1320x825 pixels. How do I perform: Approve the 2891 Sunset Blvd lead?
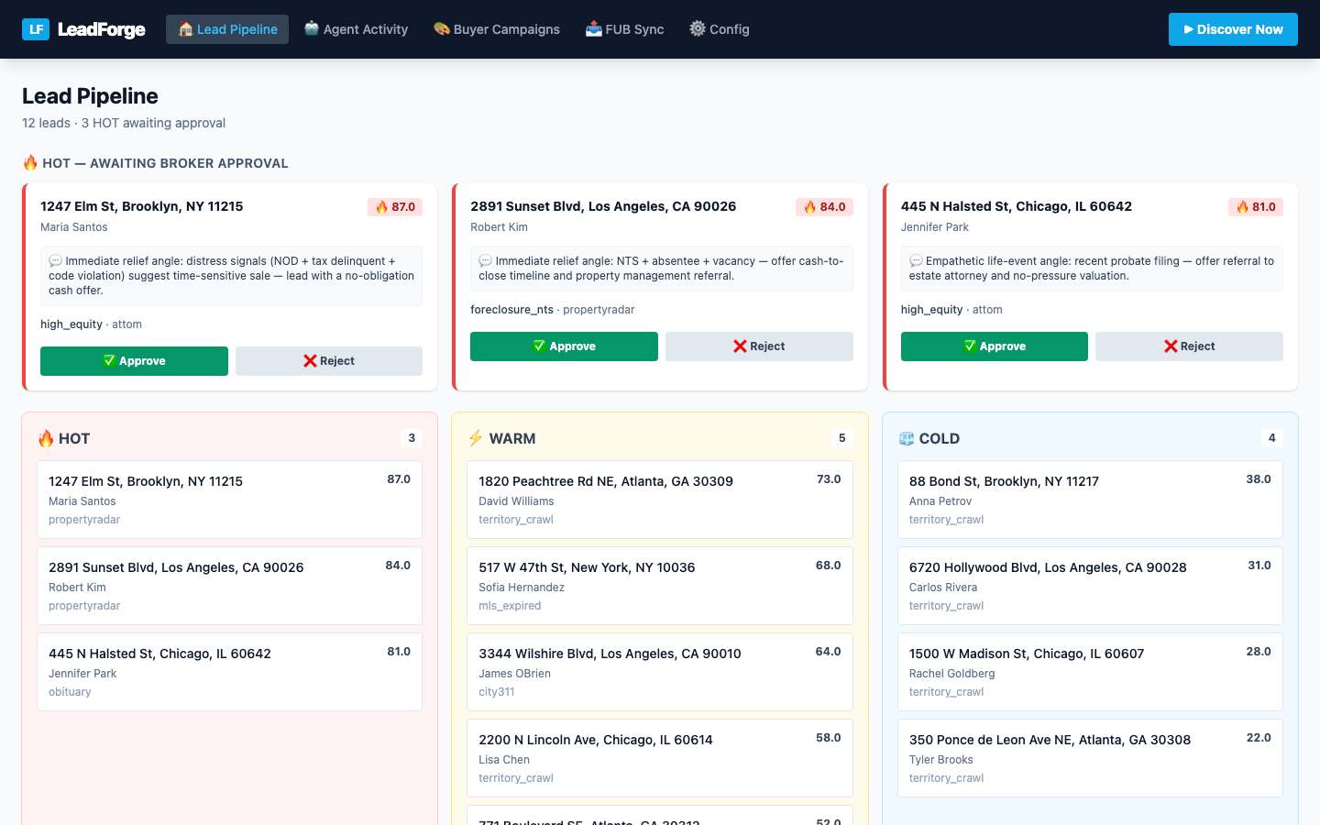pyautogui.click(x=564, y=346)
